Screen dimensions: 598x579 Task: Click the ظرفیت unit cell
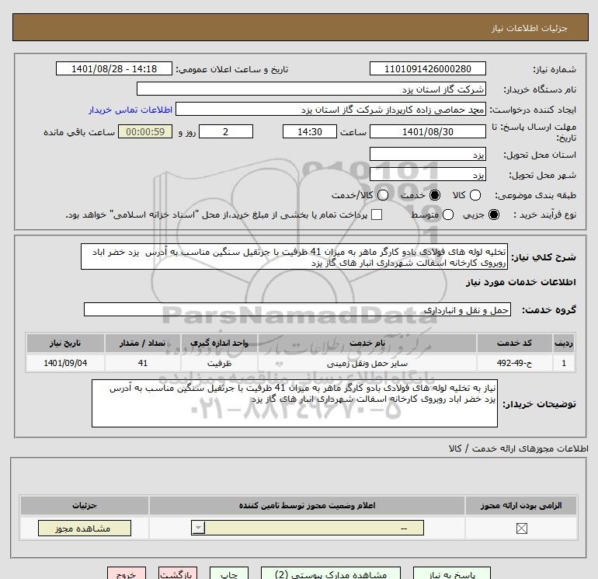(219, 363)
